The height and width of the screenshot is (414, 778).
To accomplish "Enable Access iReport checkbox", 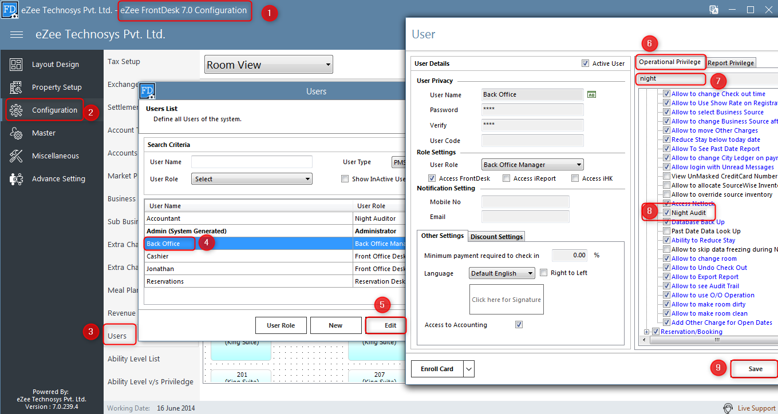I will (507, 178).
